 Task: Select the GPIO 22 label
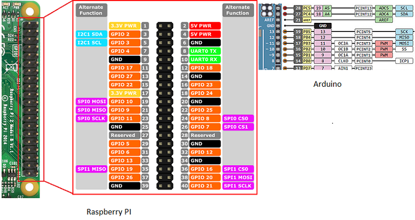(125, 85)
